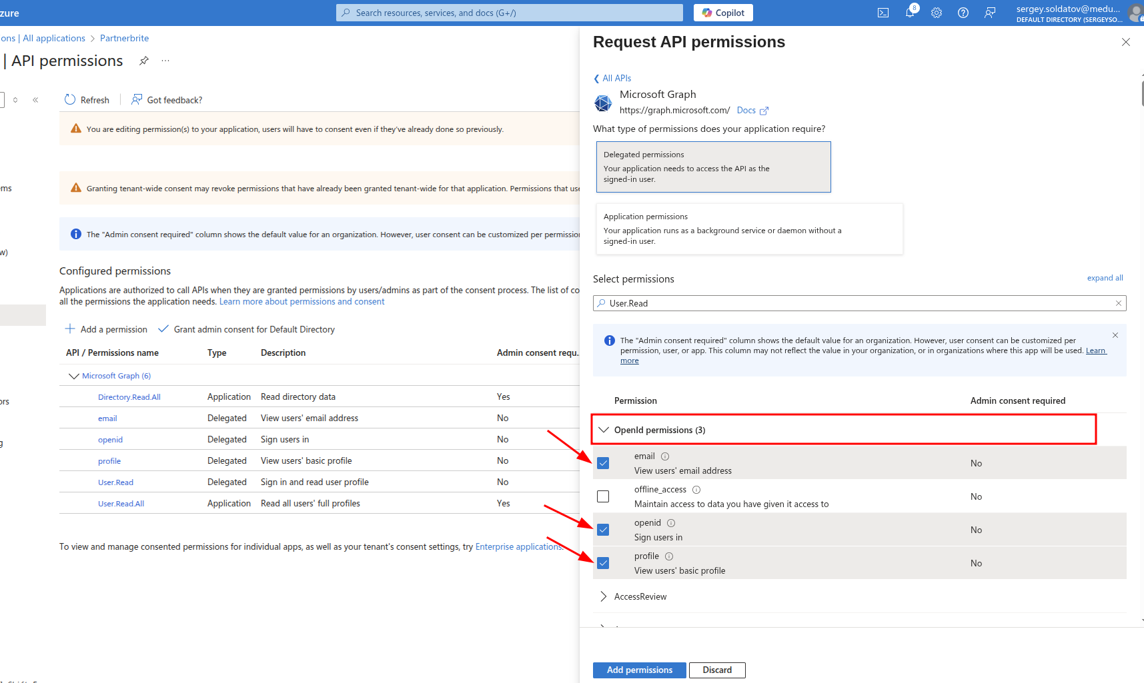
Task: Open the Docs external link
Action: (752, 111)
